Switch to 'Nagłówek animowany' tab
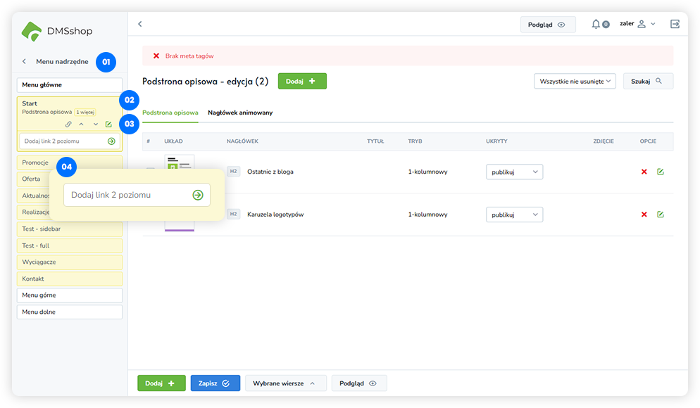The width and height of the screenshot is (700, 408). (x=240, y=113)
